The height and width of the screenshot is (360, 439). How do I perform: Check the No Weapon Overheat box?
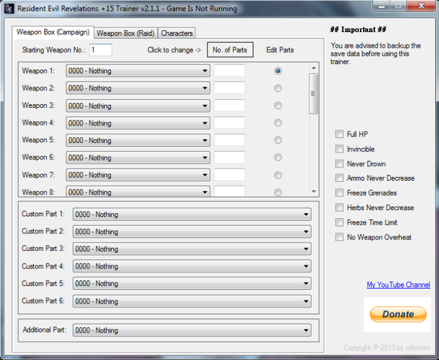tap(339, 238)
